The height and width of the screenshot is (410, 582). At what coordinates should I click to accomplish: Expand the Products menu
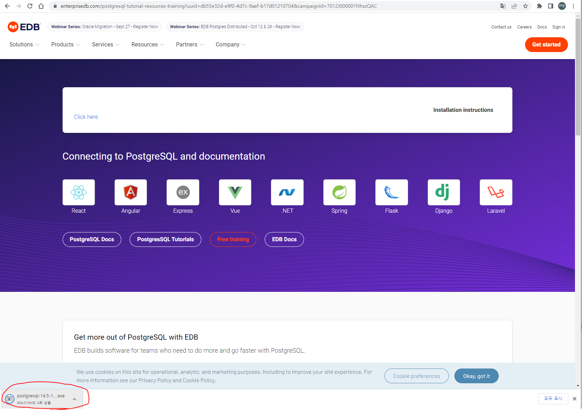pos(66,45)
